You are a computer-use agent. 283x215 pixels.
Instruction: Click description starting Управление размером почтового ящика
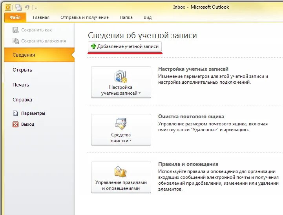tap(213, 127)
